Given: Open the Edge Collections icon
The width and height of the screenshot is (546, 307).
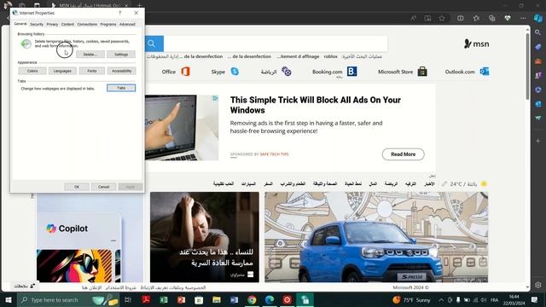Looking at the screenshot, I should 491,18.
